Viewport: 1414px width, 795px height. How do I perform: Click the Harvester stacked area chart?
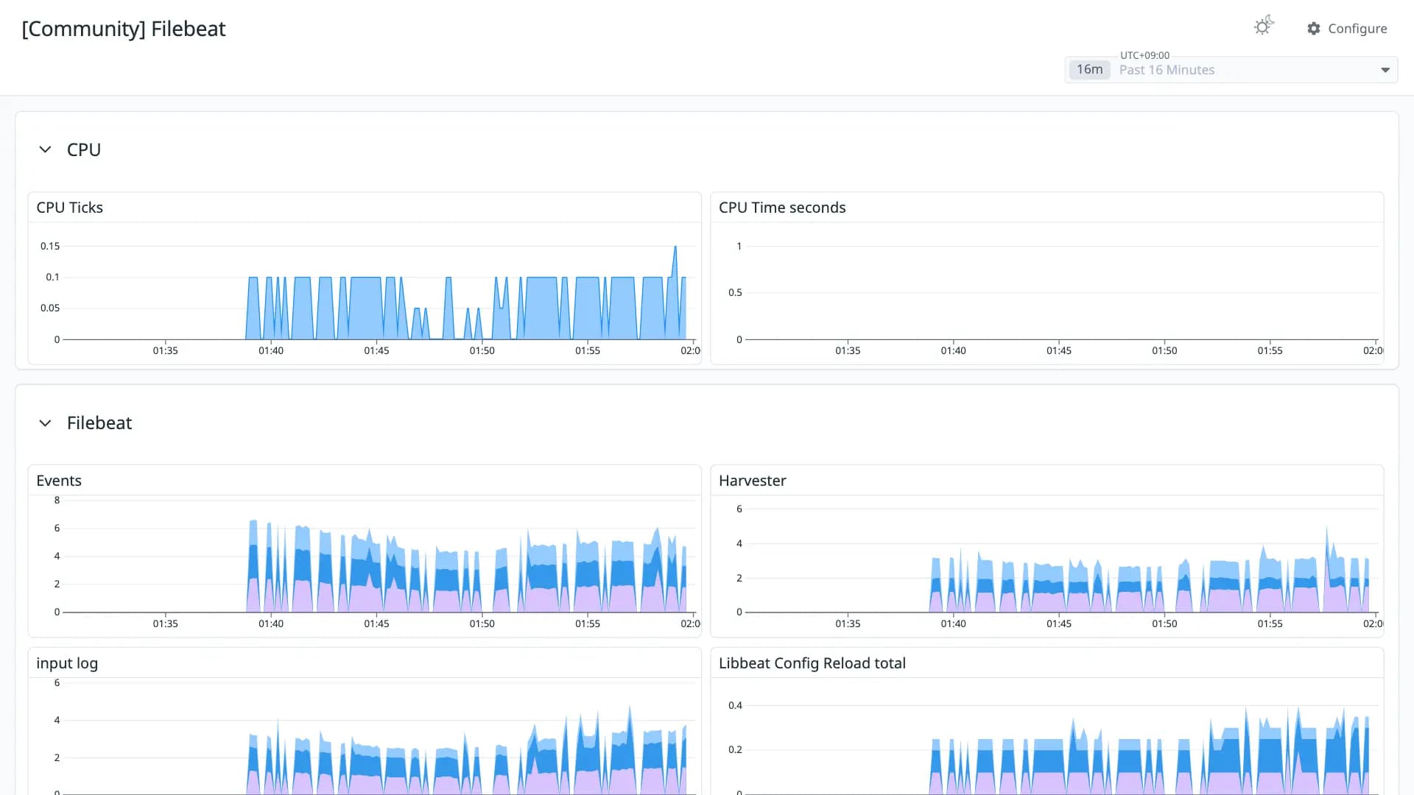pos(1061,559)
